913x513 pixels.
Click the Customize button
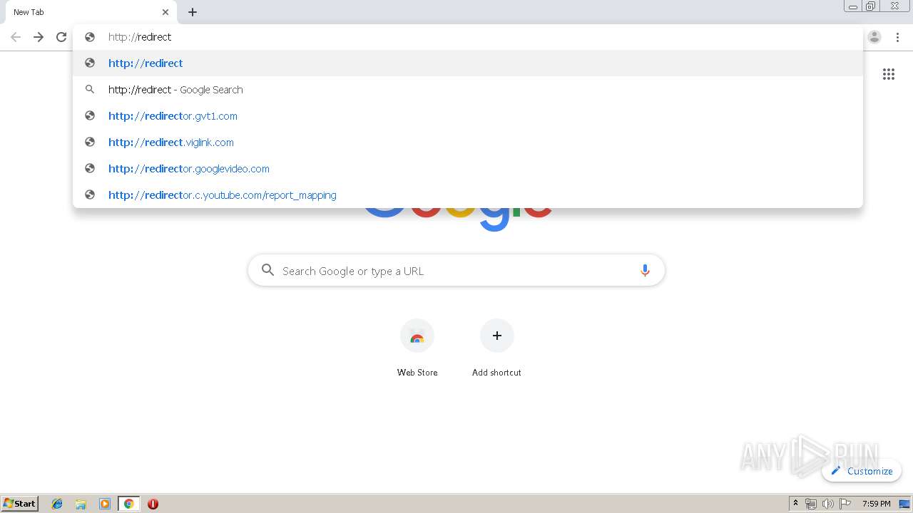pyautogui.click(x=862, y=471)
